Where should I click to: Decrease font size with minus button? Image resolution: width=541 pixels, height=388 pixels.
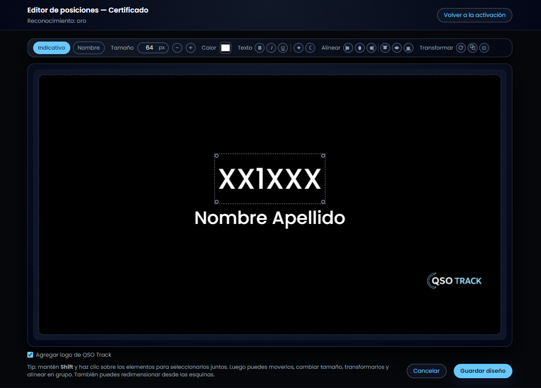click(177, 48)
